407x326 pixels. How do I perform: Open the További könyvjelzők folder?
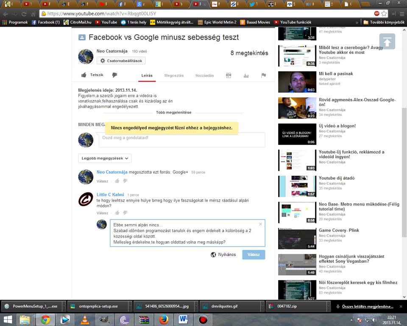point(384,22)
